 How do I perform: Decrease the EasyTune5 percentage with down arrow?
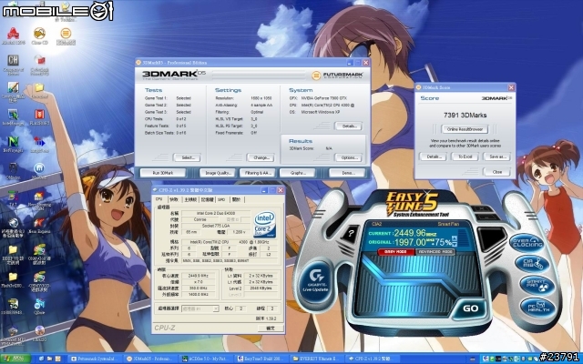pyautogui.click(x=454, y=244)
